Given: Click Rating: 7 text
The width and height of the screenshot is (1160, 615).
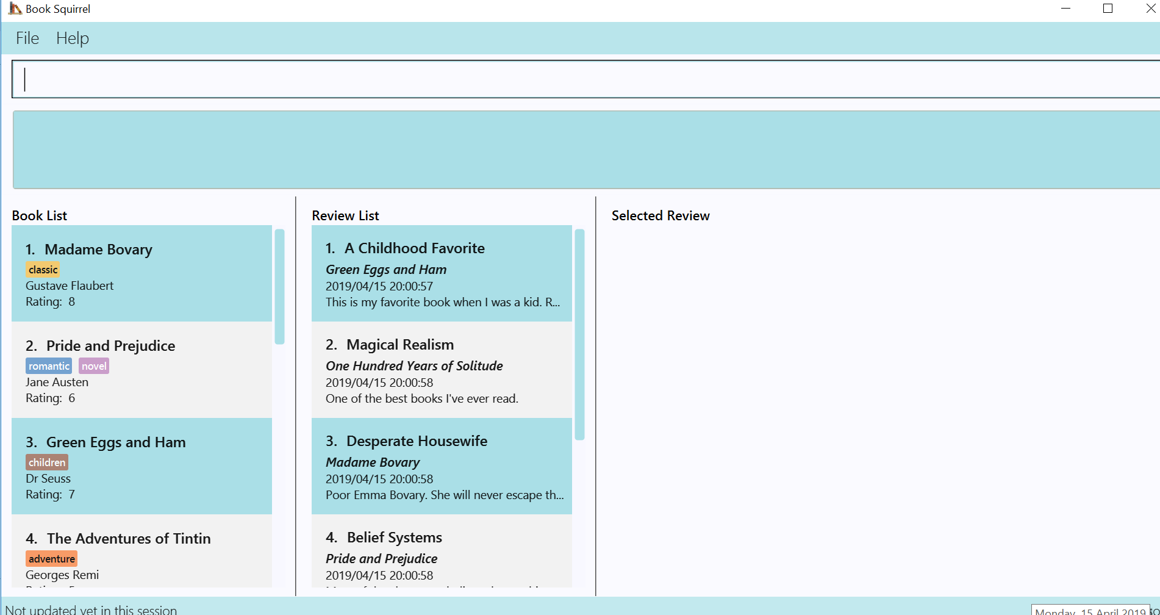Looking at the screenshot, I should (50, 494).
